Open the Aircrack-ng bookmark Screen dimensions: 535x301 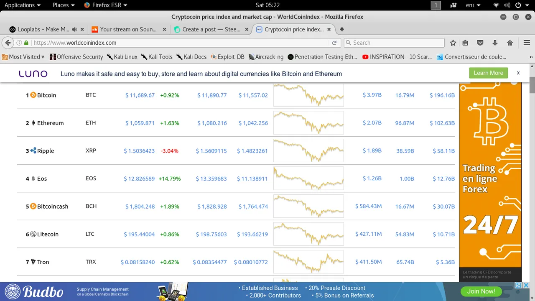(x=266, y=57)
